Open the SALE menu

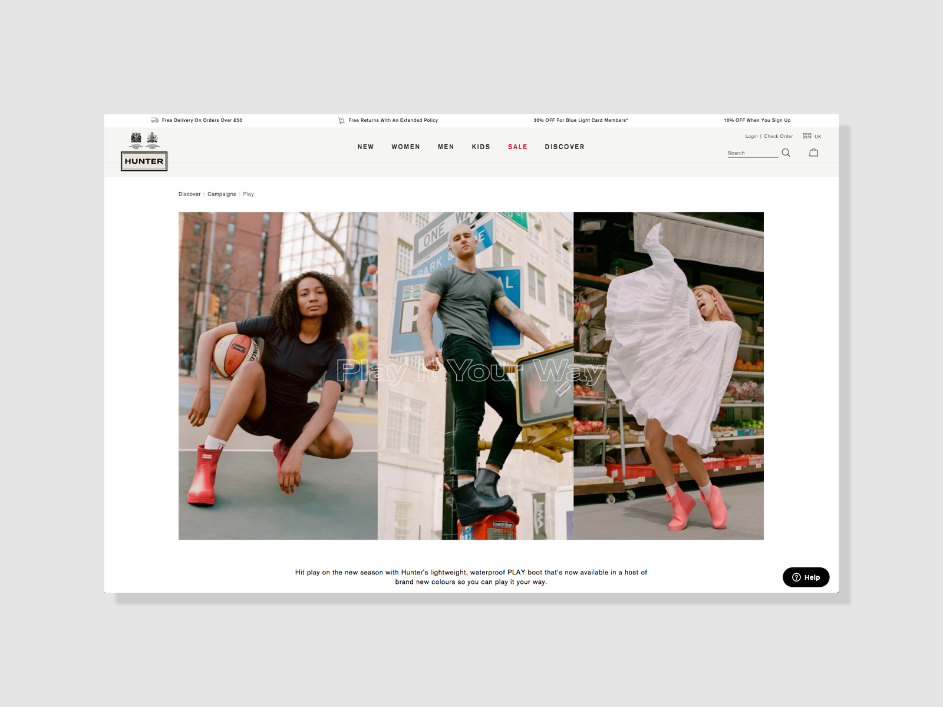pyautogui.click(x=517, y=147)
